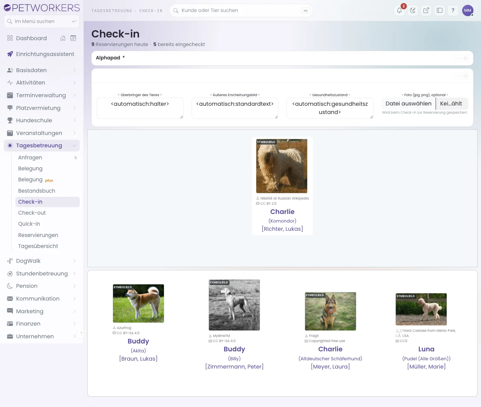Toggle dark mode moon icon
This screenshot has width=481, height=407.
pos(413,10)
